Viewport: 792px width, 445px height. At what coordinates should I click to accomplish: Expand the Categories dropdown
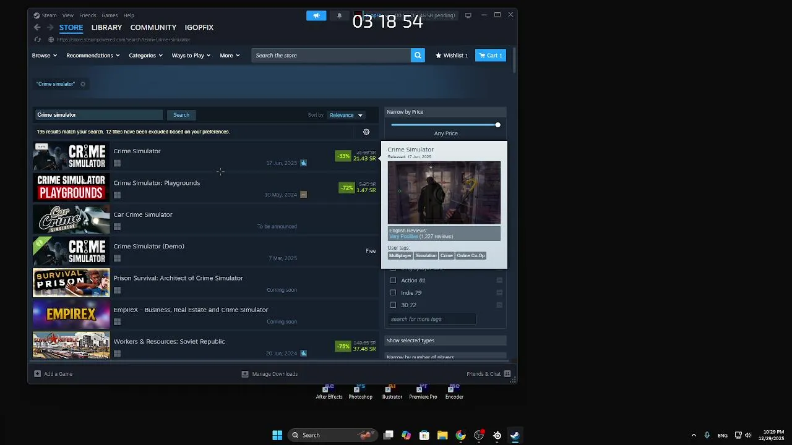pyautogui.click(x=146, y=56)
